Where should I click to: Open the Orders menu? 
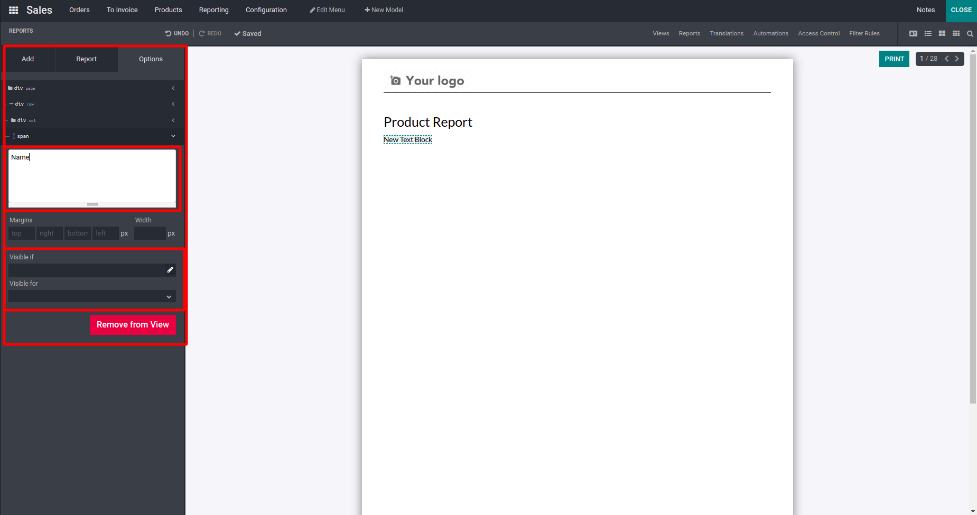coord(79,10)
